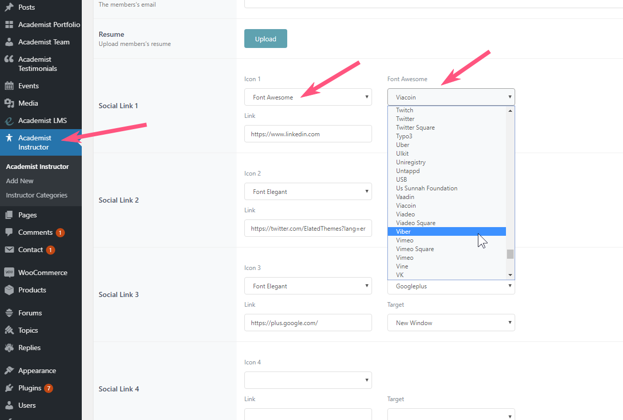The width and height of the screenshot is (623, 420).
Task: Open the New Window target dropdown
Action: pos(451,323)
